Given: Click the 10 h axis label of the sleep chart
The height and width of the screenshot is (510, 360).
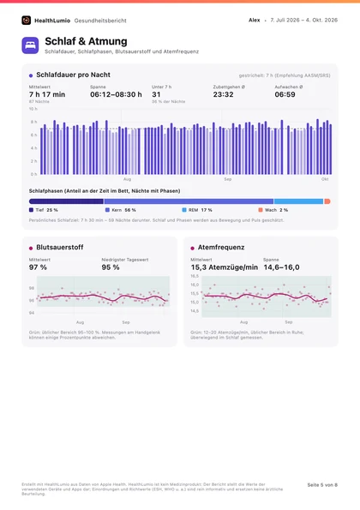Looking at the screenshot, I should [33, 109].
